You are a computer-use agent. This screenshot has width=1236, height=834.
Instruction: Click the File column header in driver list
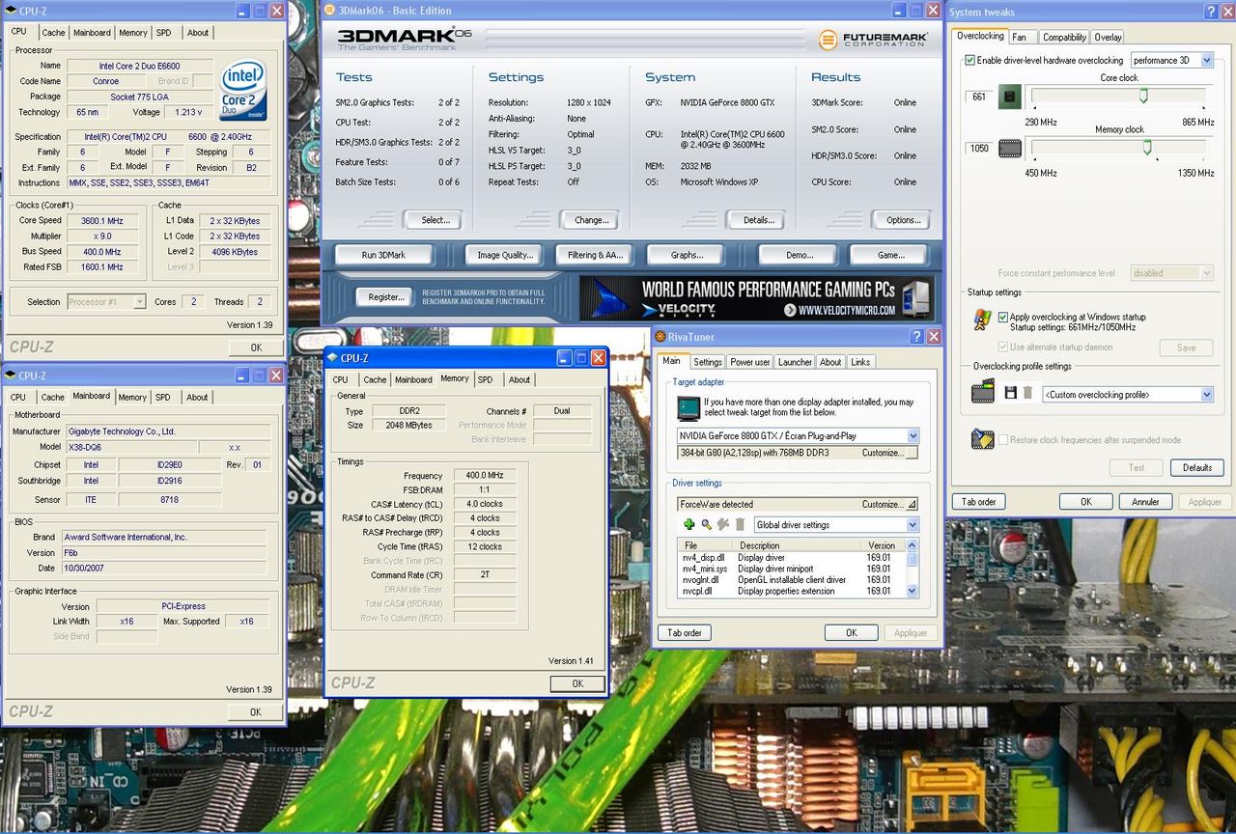pos(706,545)
